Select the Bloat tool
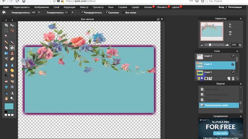 pyautogui.click(x=6, y=87)
